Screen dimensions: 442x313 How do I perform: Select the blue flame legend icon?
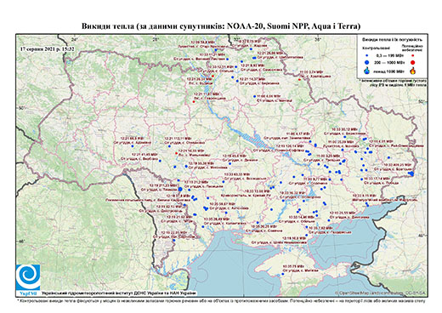(367, 71)
